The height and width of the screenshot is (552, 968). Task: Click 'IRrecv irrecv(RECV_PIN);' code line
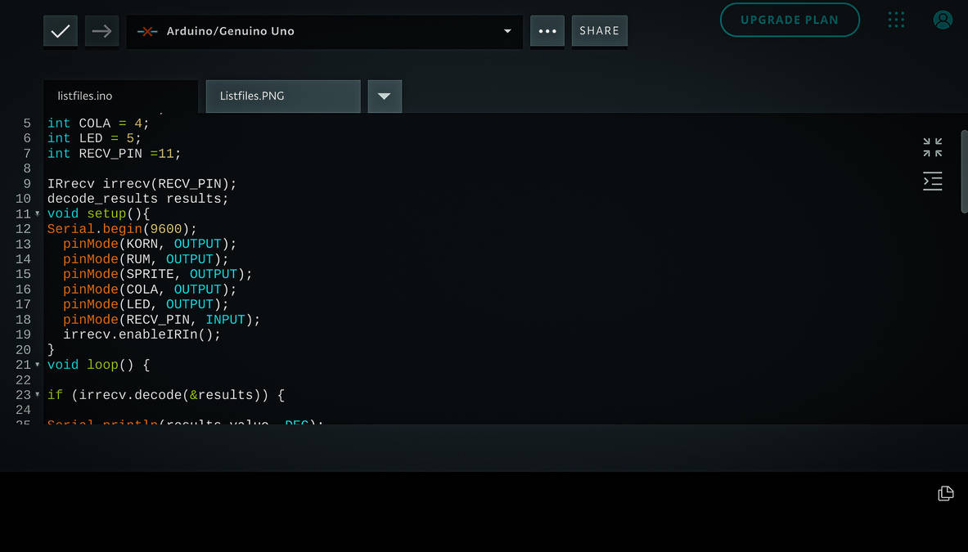pyautogui.click(x=142, y=184)
